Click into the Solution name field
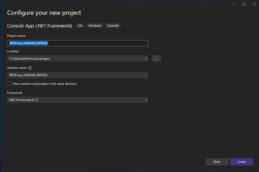The image size is (259, 172). [78, 75]
